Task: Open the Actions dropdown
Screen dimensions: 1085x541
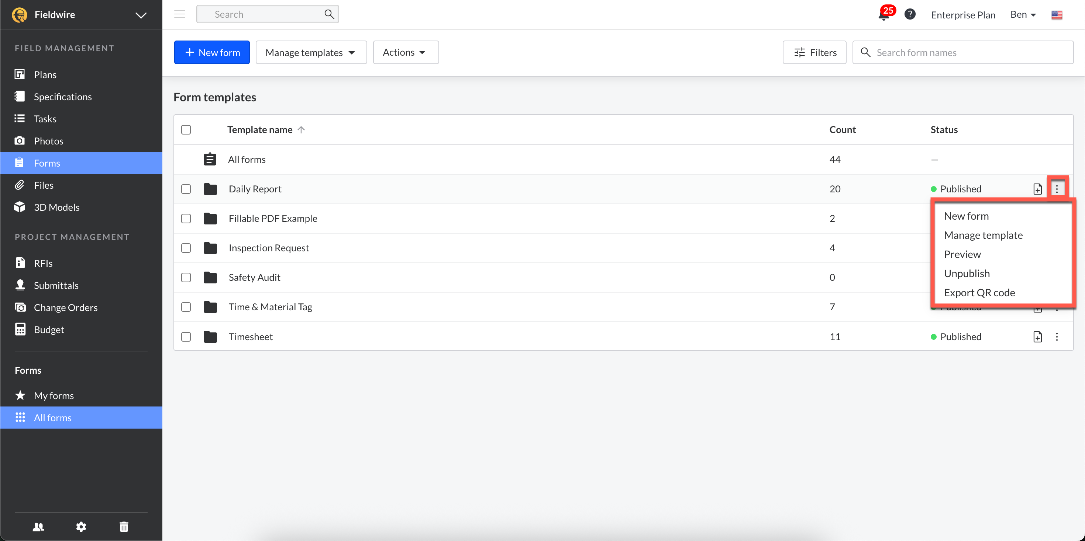Action: click(406, 52)
